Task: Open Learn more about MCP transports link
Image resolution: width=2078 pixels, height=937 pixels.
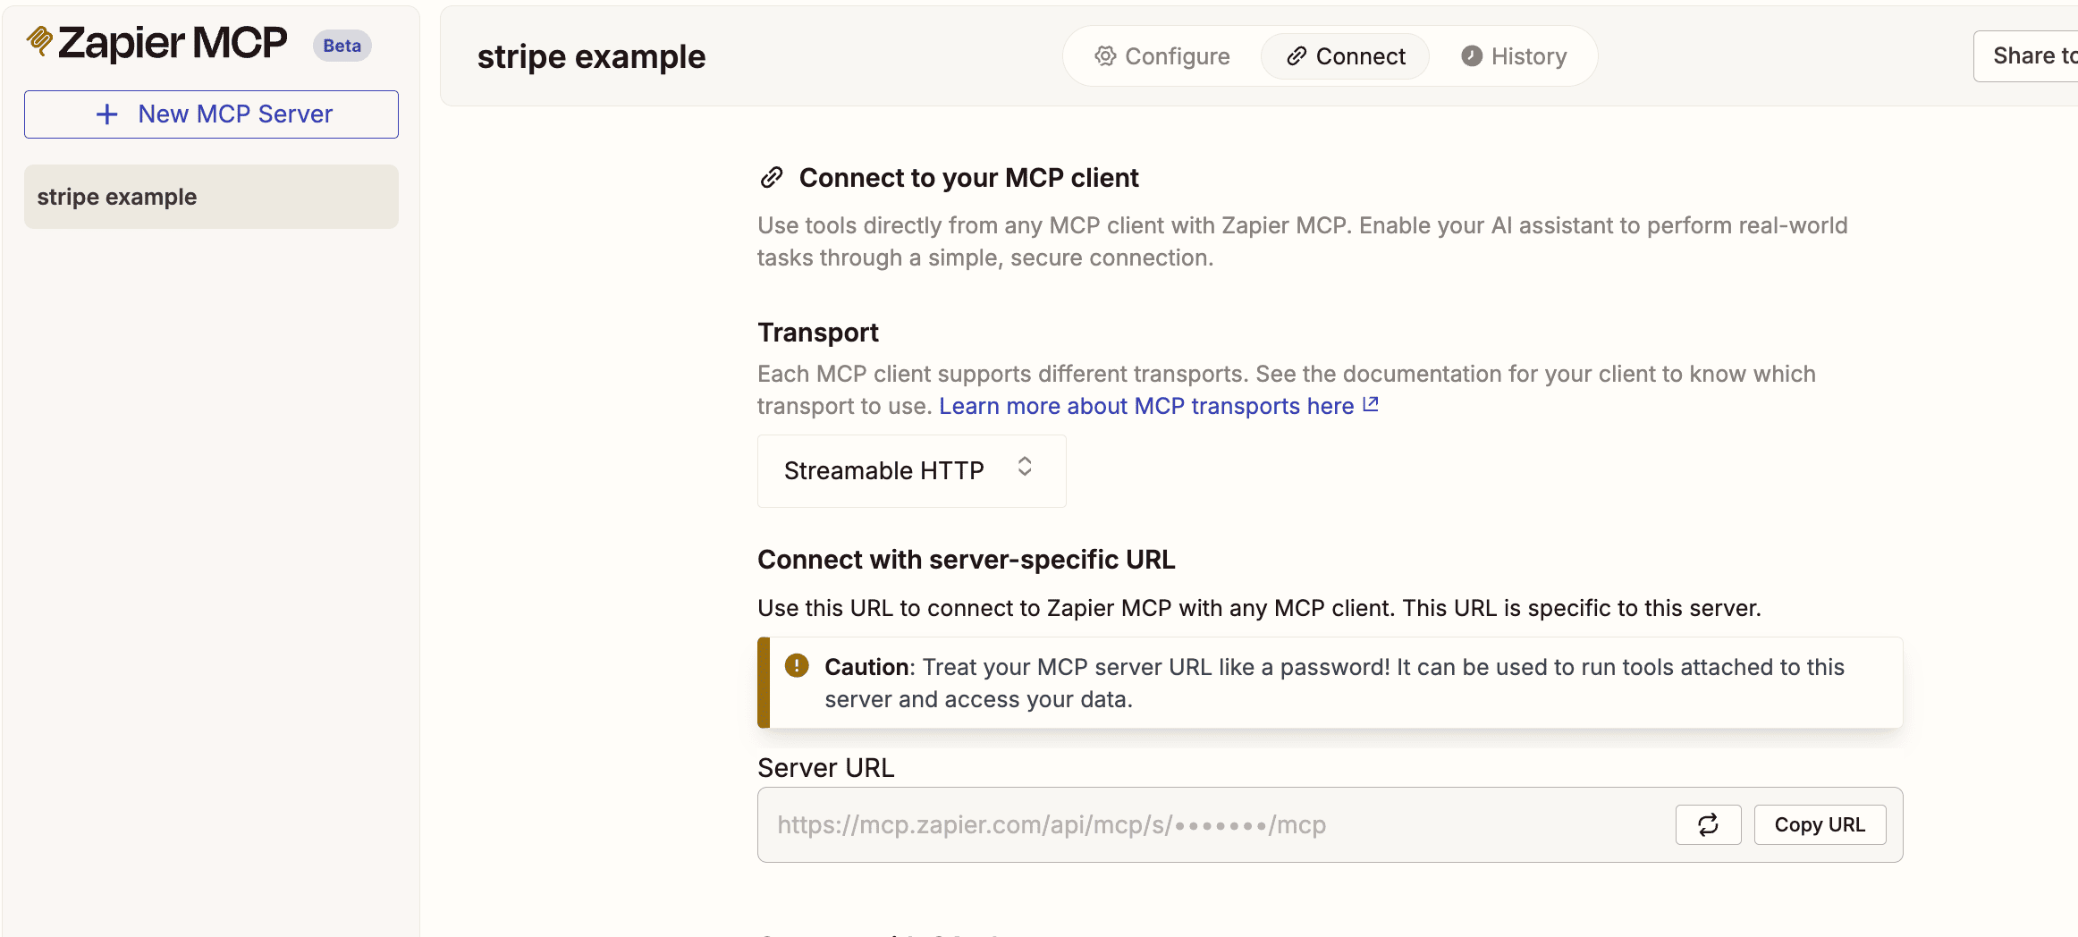Action: [1145, 406]
